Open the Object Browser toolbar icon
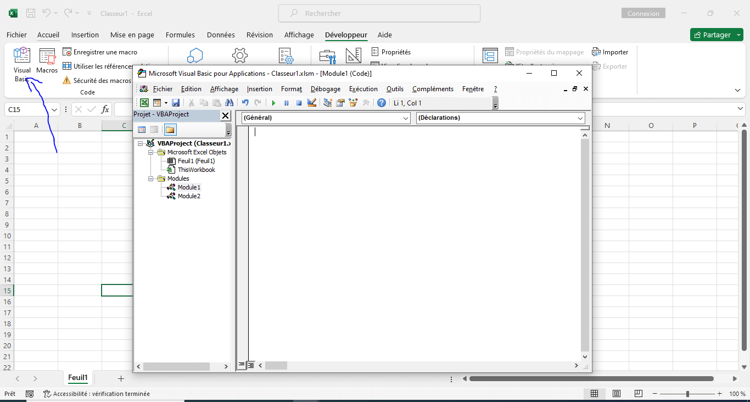 pyautogui.click(x=353, y=103)
